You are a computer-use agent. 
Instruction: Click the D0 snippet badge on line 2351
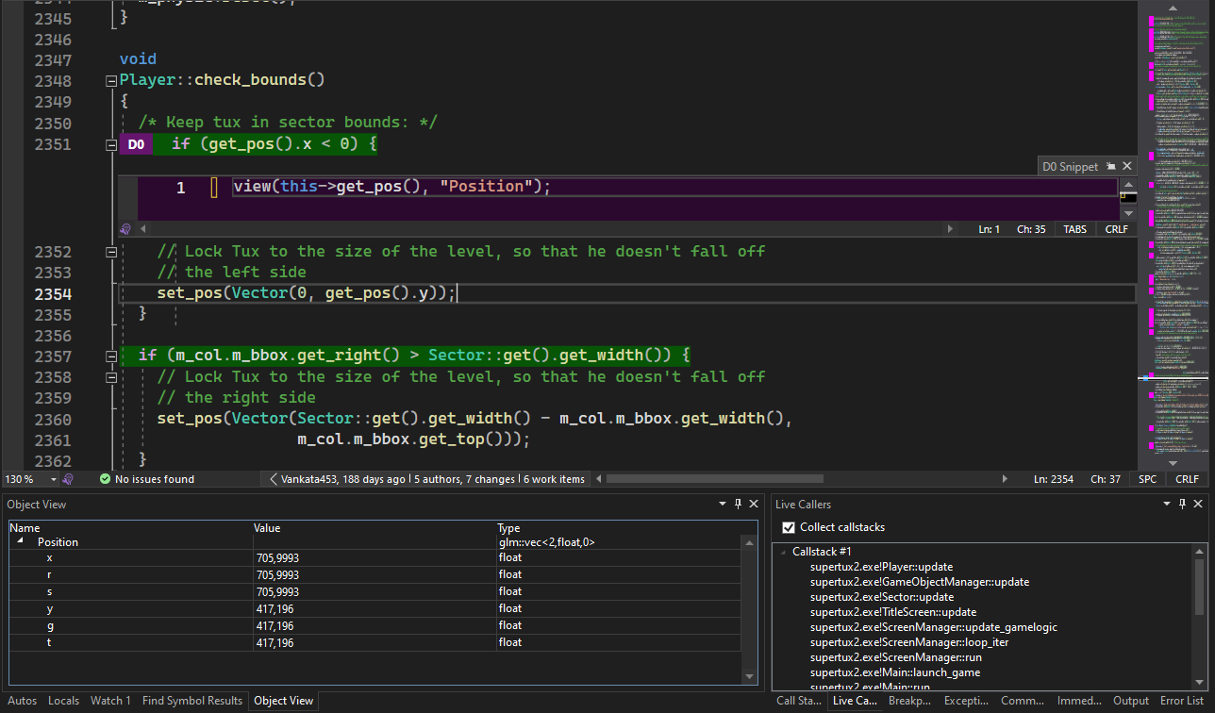tap(136, 144)
